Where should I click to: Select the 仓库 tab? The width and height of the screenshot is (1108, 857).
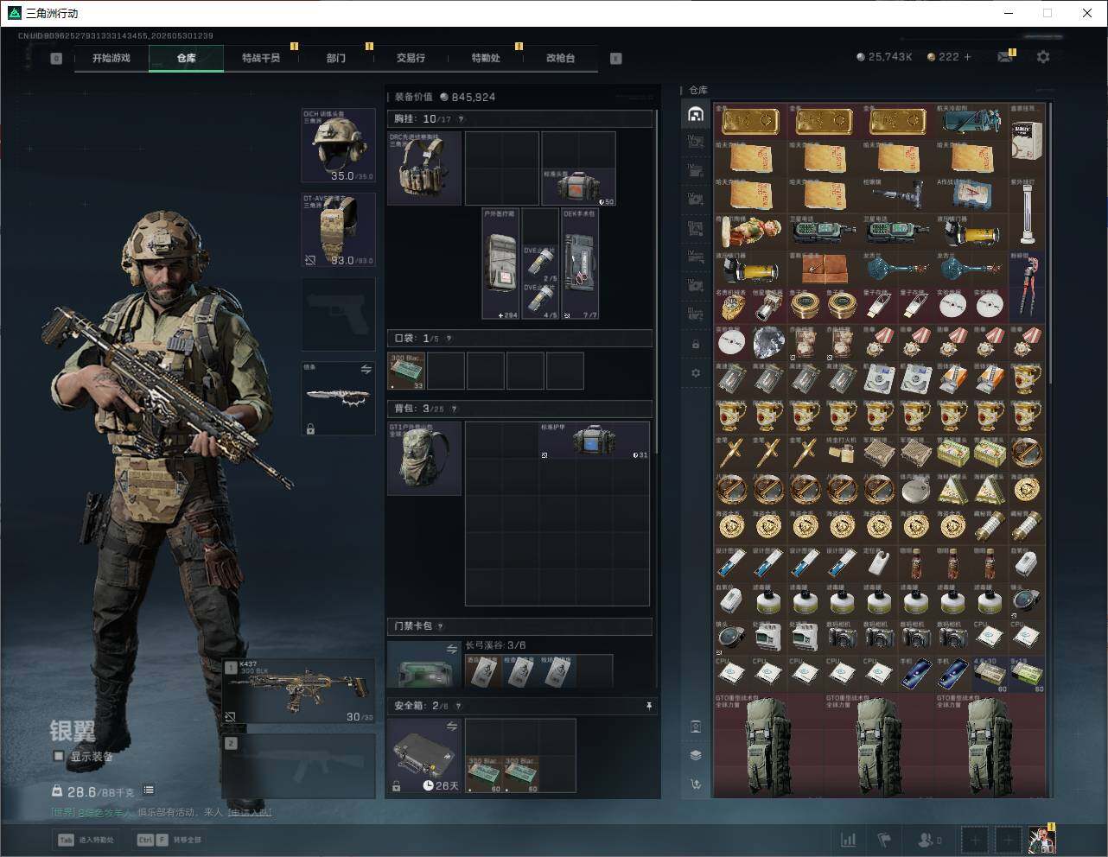[187, 58]
